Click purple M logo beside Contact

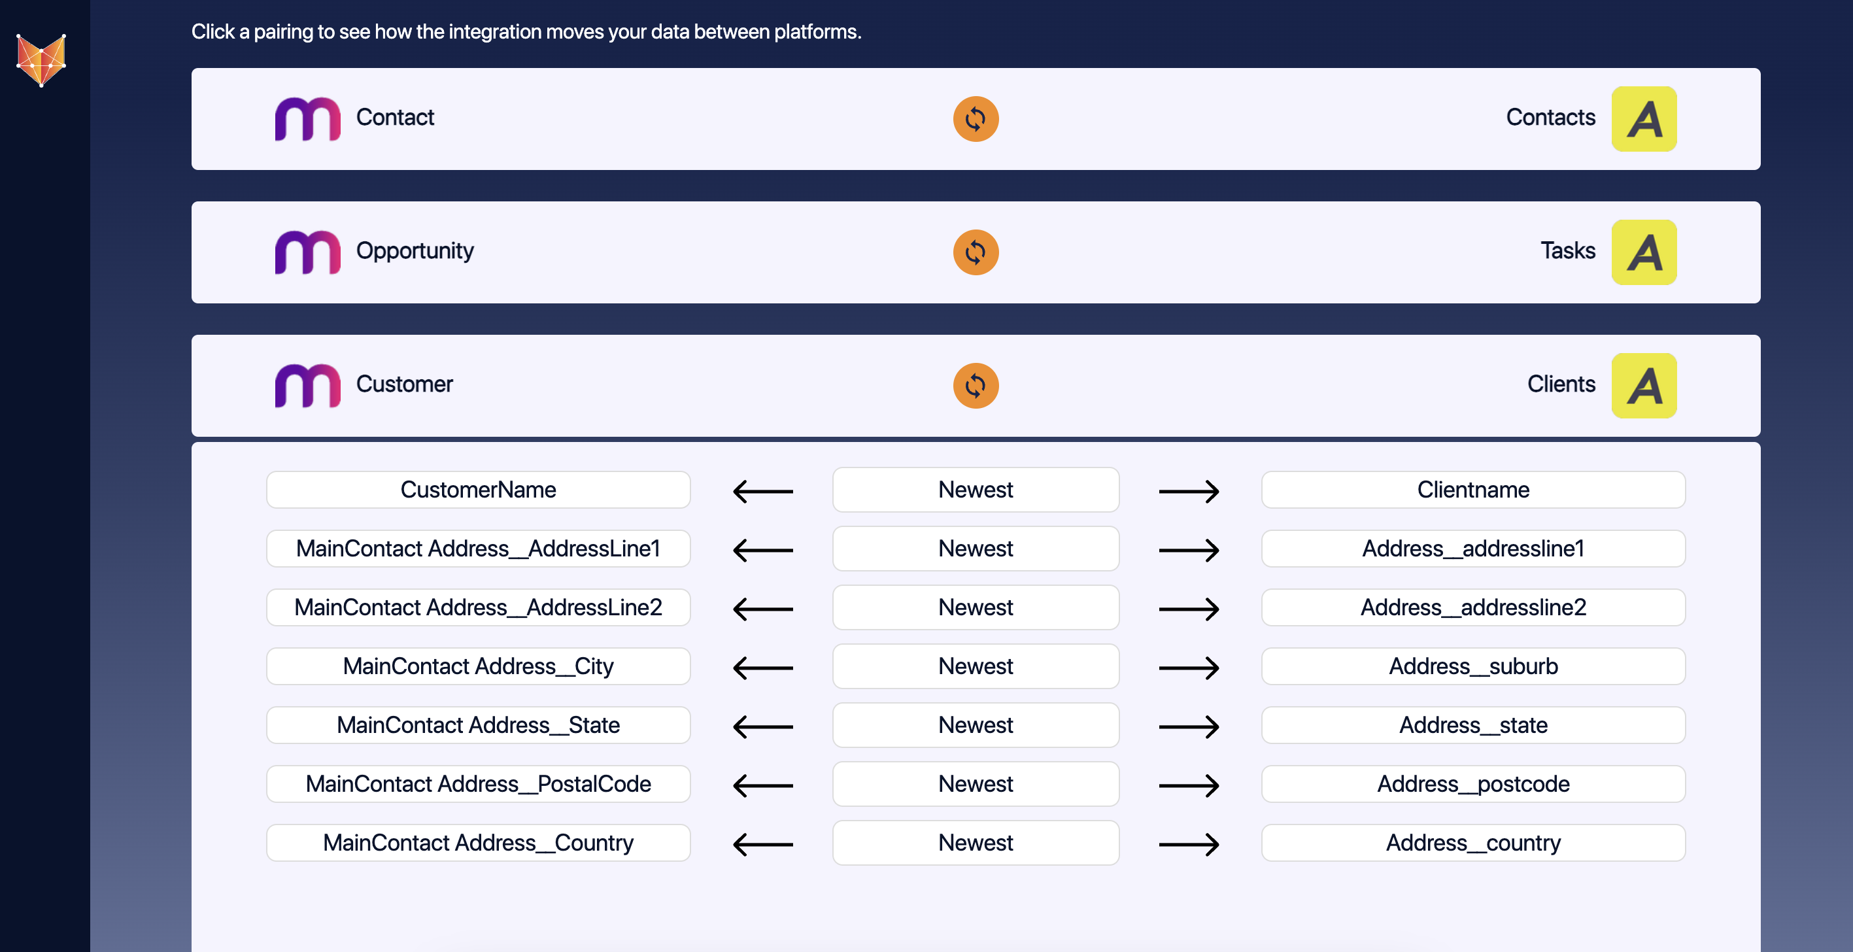307,119
